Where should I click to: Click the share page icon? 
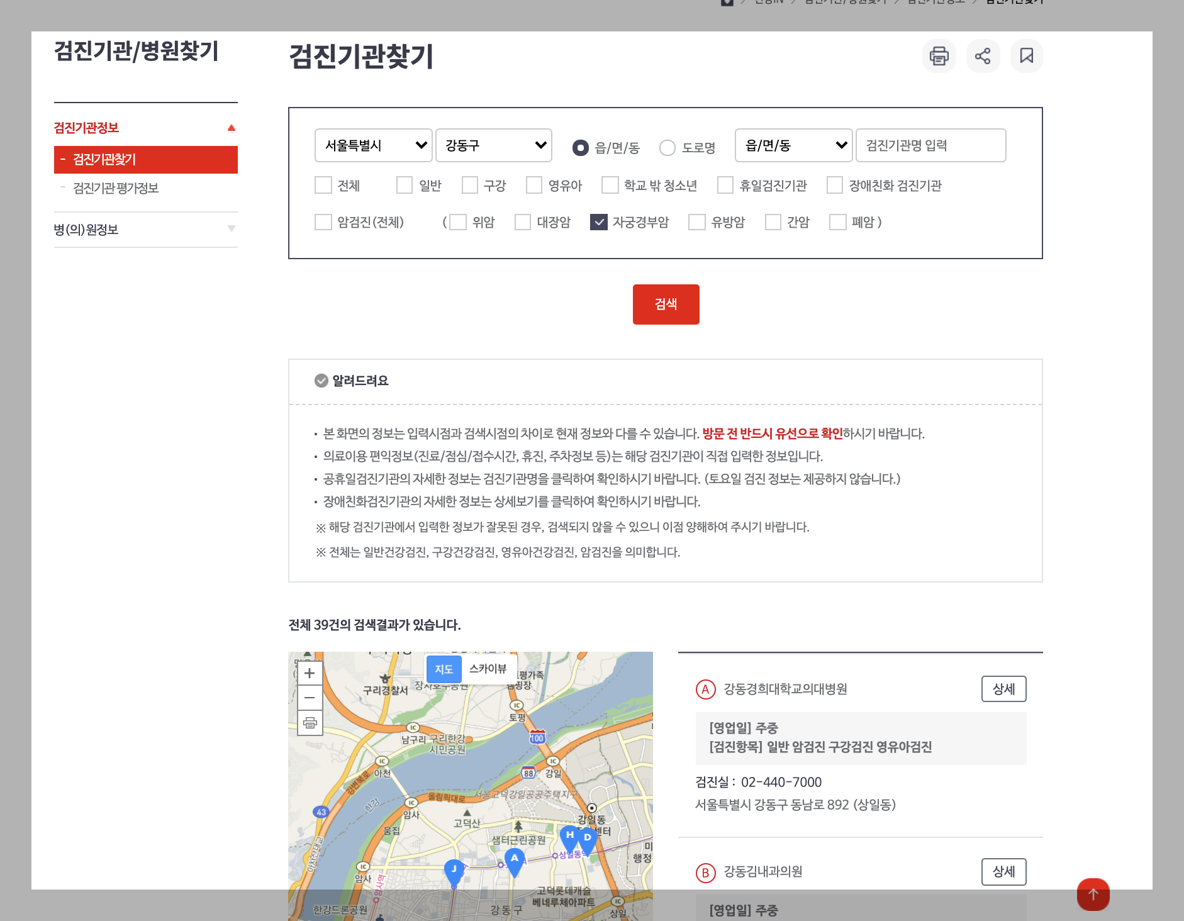tap(983, 56)
